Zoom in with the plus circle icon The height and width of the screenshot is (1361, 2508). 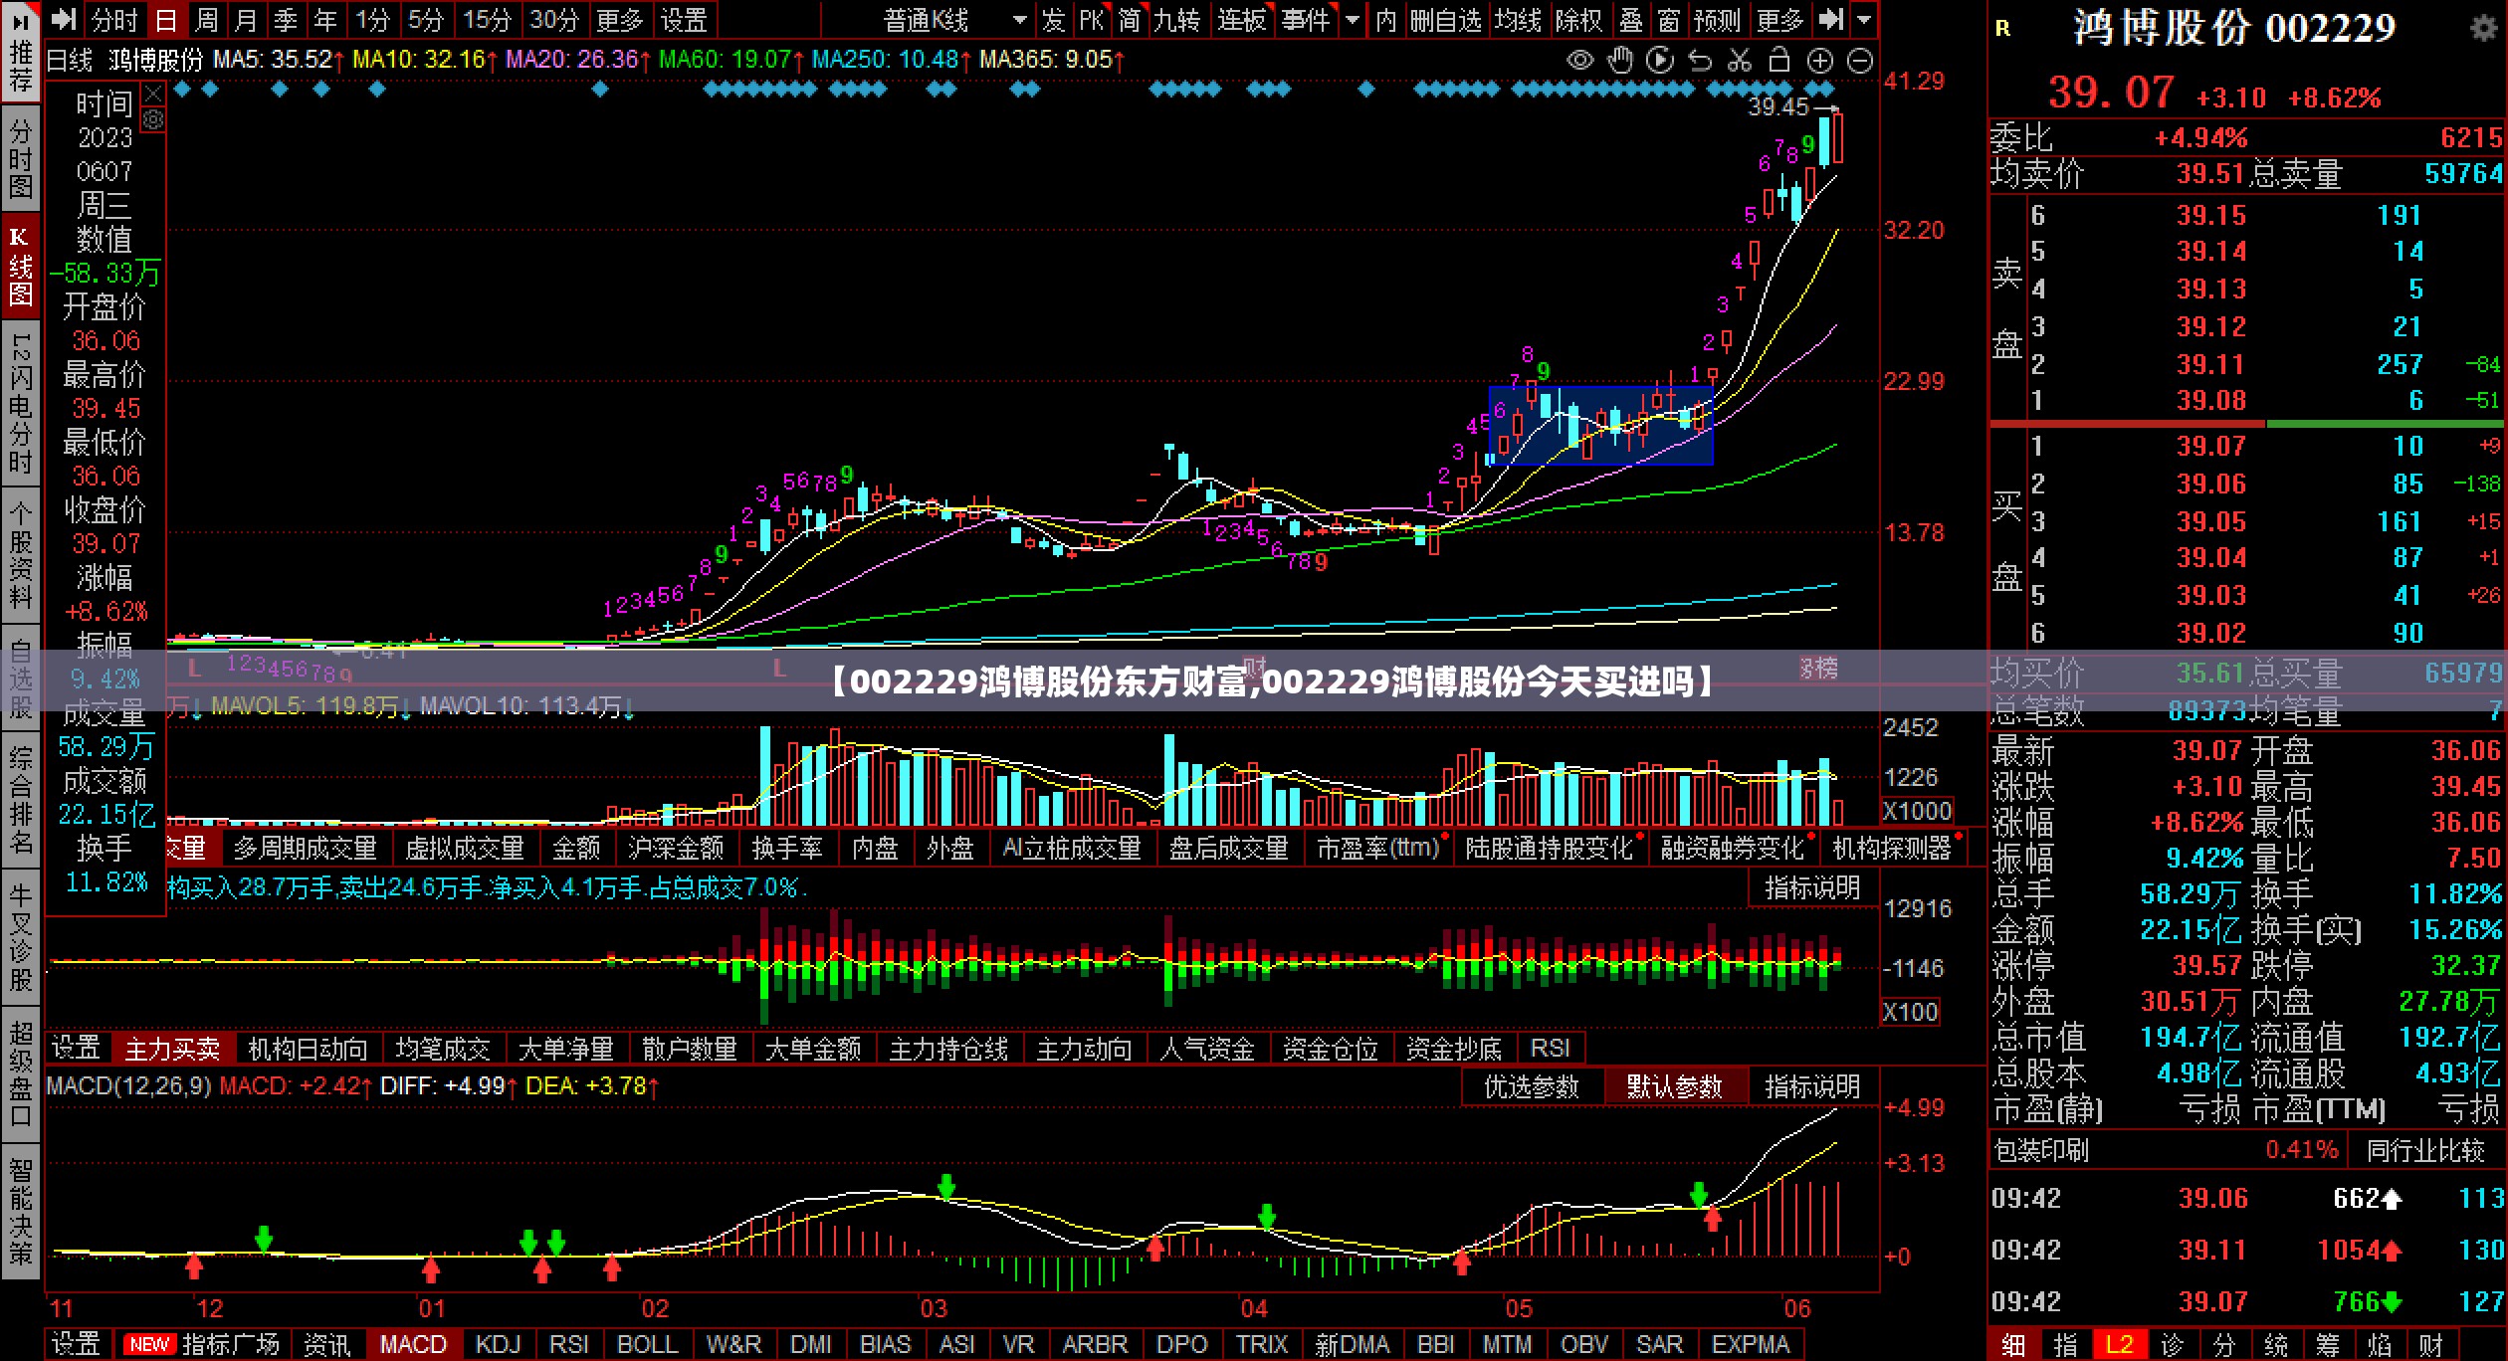point(1819,62)
